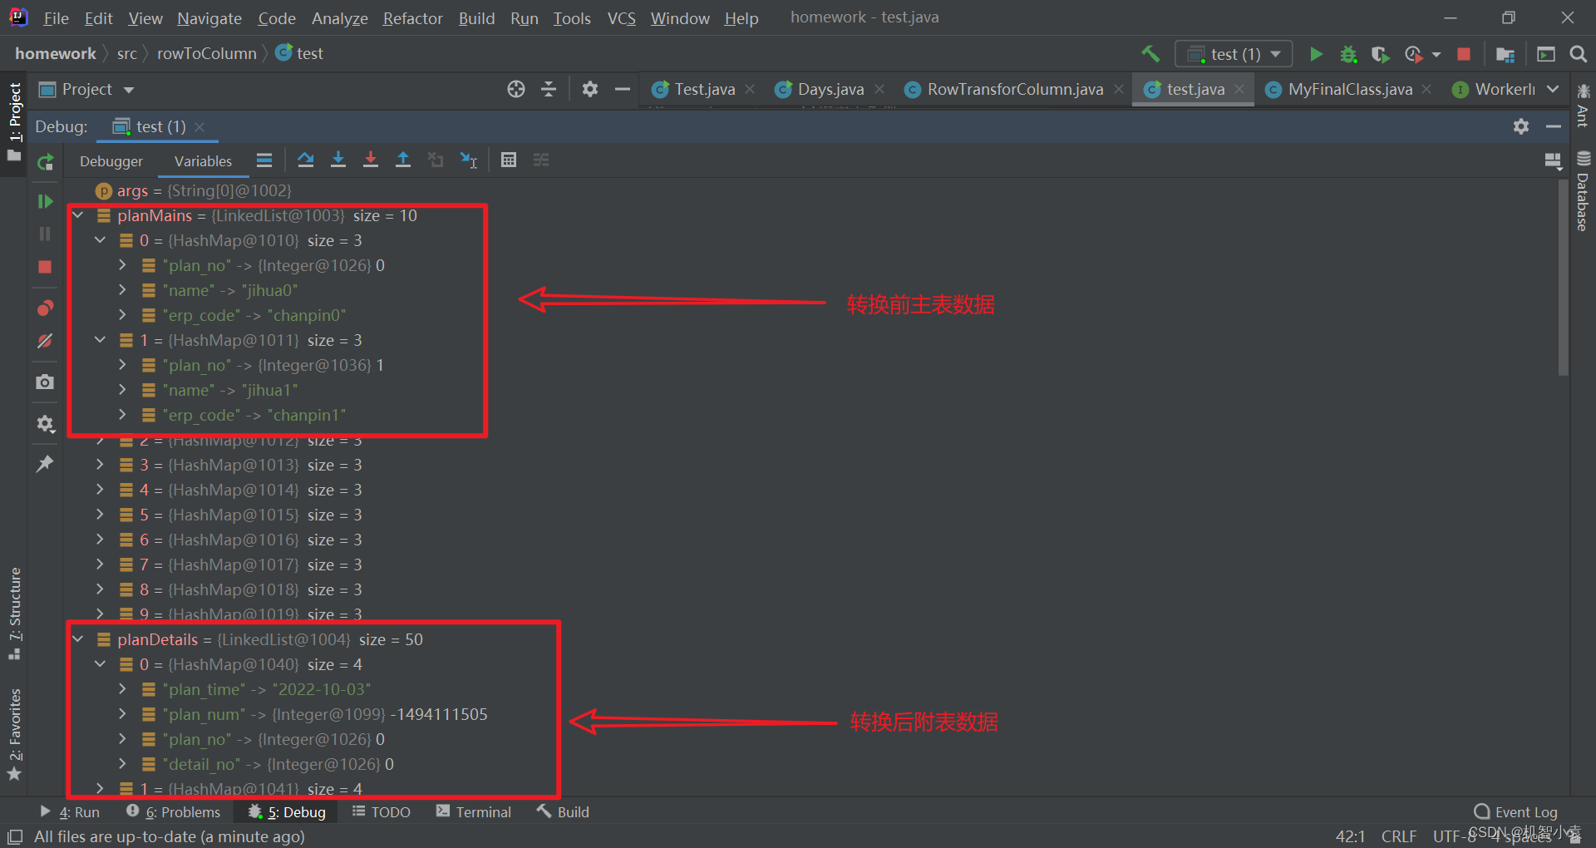Select the Debugger tab

pos(111,161)
